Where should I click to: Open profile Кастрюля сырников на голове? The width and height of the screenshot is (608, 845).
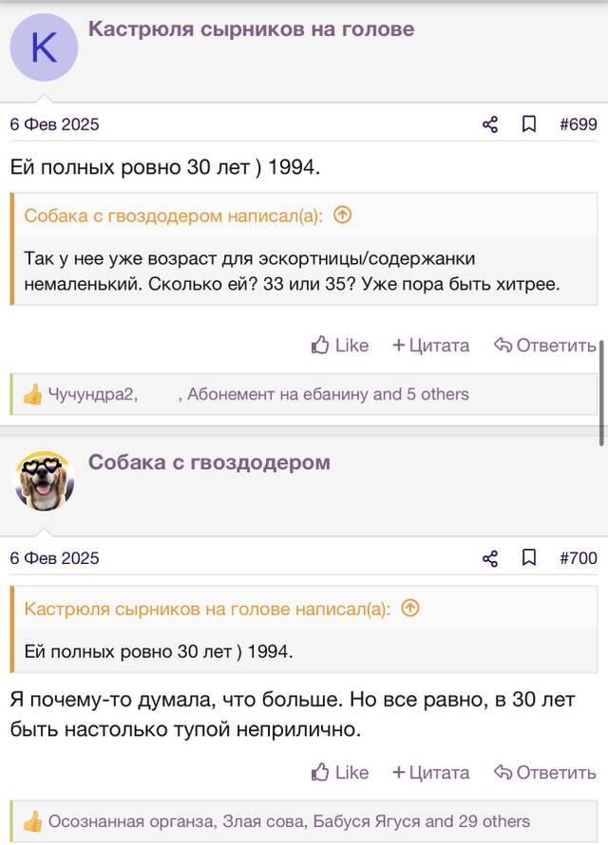tap(251, 29)
